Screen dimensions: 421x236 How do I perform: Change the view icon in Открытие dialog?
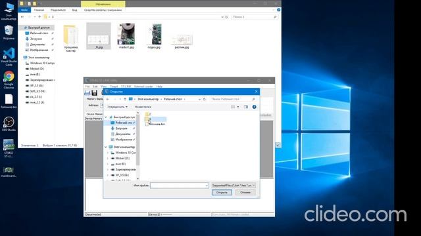[233, 107]
